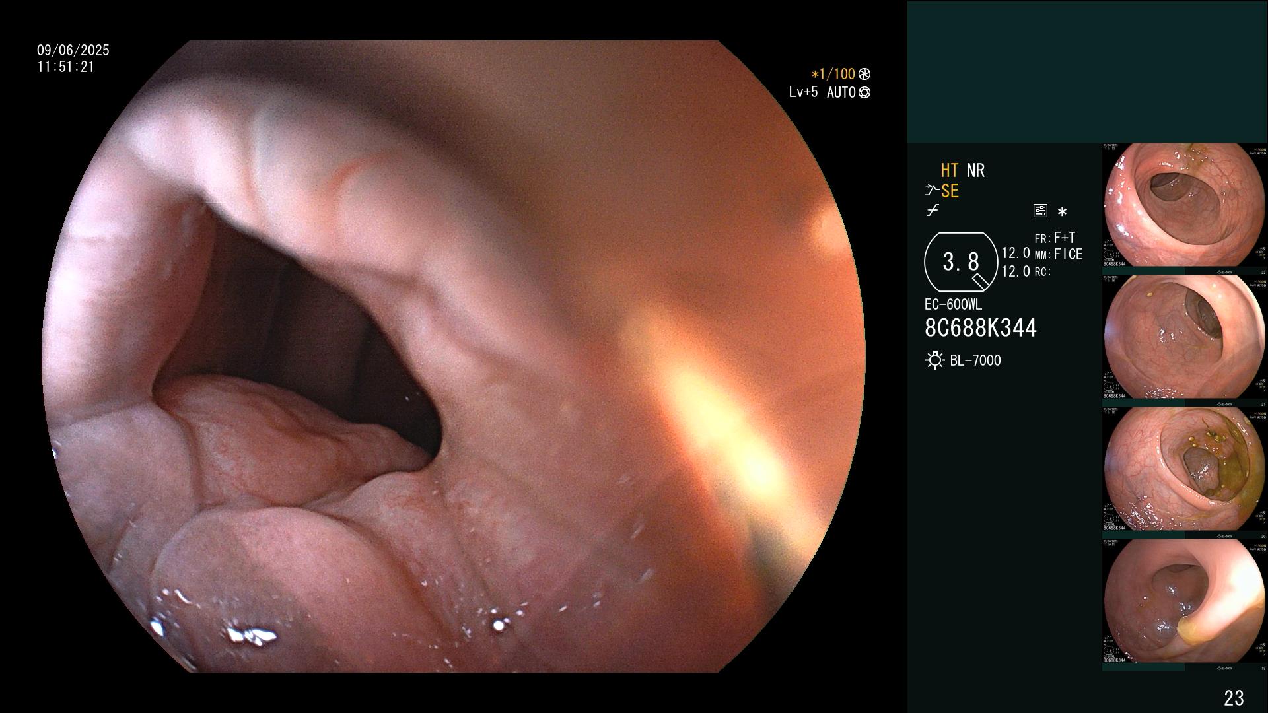Click the scope tip diameter 3.8 icon
This screenshot has height=713, width=1268.
pyautogui.click(x=961, y=262)
